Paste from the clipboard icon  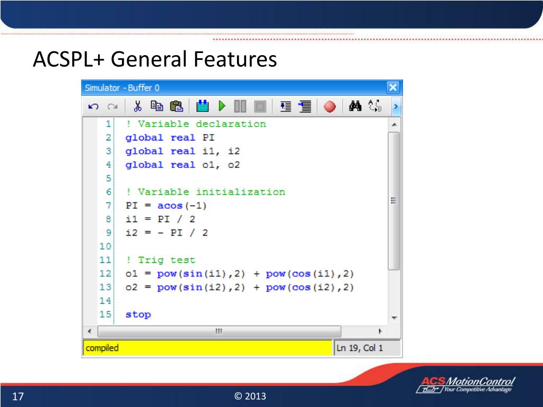pos(177,106)
